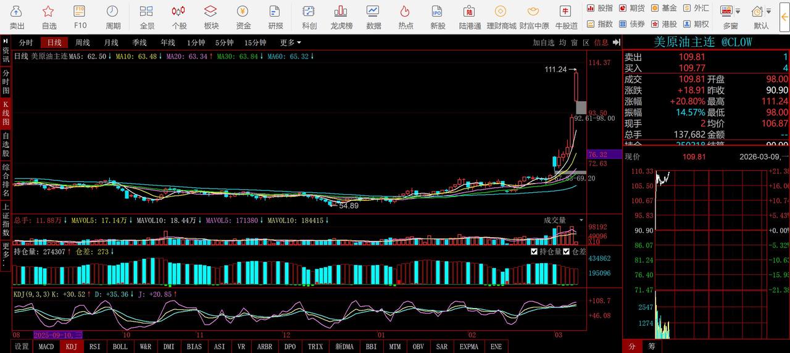Open the 数据 data chart icon

coord(373,17)
